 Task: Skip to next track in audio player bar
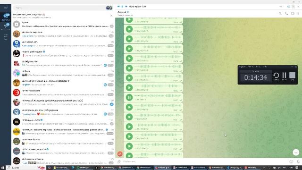(126, 7)
